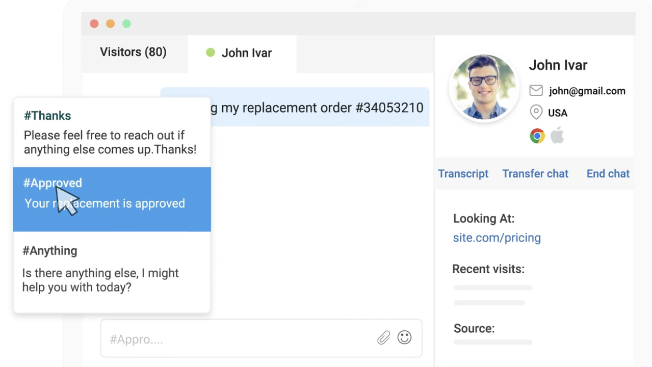Screen dimensions: 652x367
Task: Click the green online status dot
Action: click(x=210, y=53)
